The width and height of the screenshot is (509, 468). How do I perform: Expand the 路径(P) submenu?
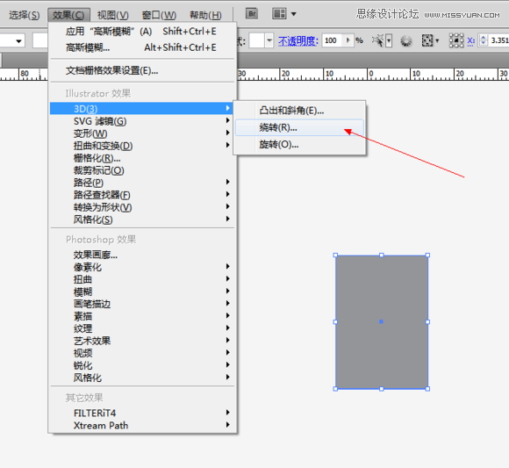pos(142,183)
